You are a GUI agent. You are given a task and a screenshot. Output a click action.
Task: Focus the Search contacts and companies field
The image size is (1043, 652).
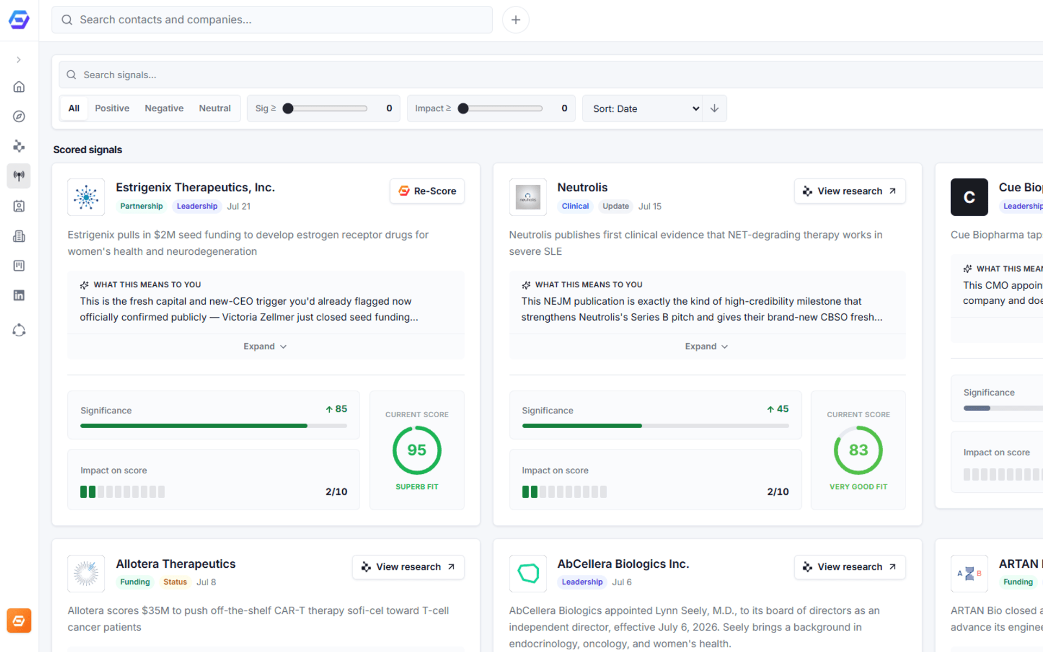[x=272, y=20]
